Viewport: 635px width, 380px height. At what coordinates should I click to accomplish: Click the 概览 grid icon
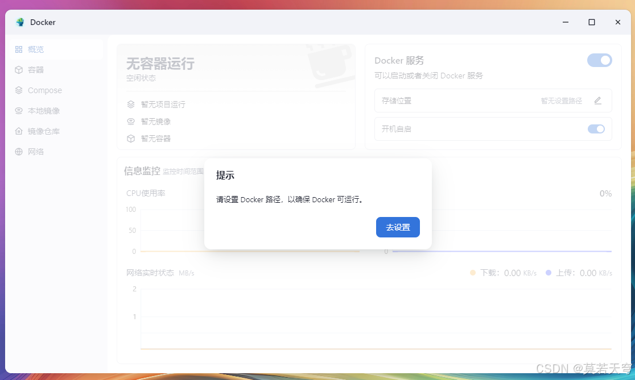click(19, 49)
